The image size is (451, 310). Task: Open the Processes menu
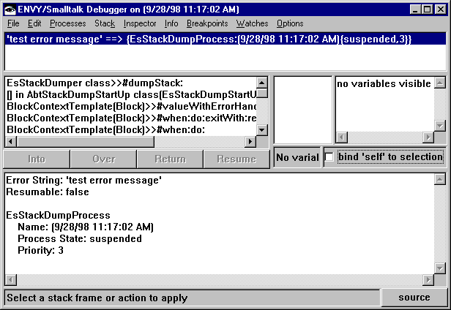point(67,23)
